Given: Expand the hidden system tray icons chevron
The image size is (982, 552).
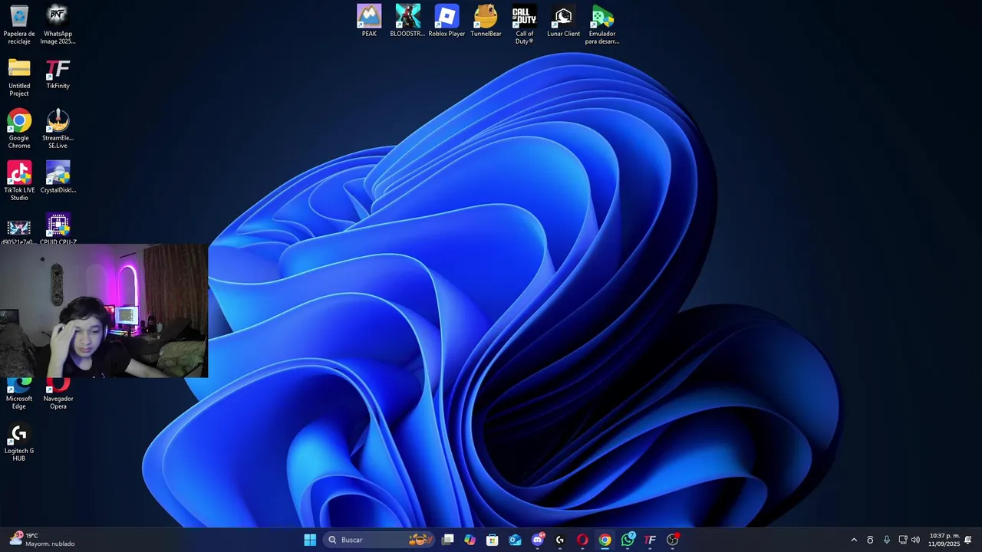Looking at the screenshot, I should [854, 540].
